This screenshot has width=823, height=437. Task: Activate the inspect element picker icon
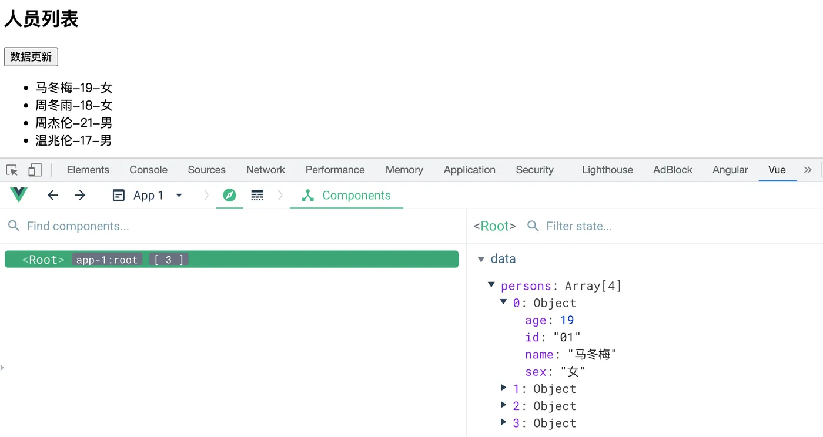12,170
